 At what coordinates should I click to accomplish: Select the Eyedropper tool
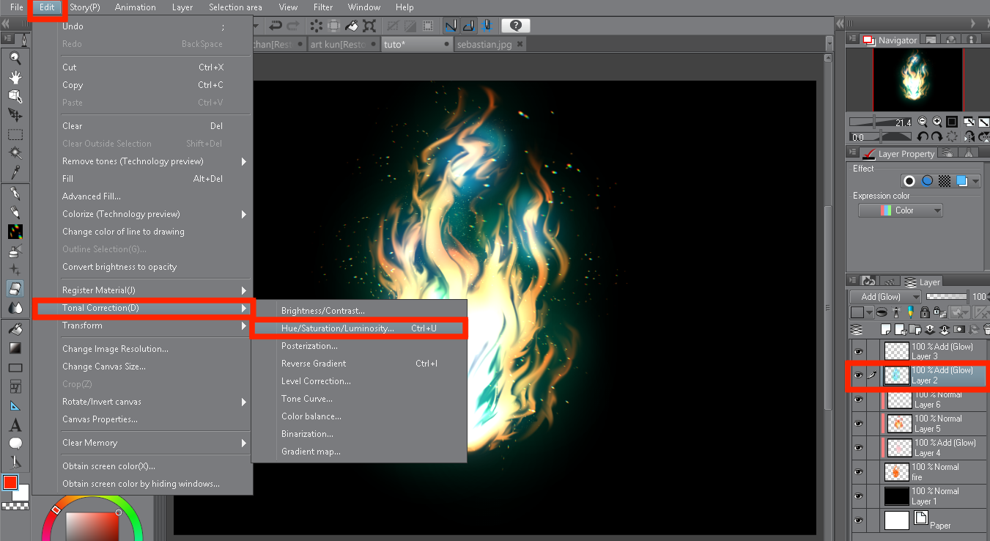(x=15, y=172)
